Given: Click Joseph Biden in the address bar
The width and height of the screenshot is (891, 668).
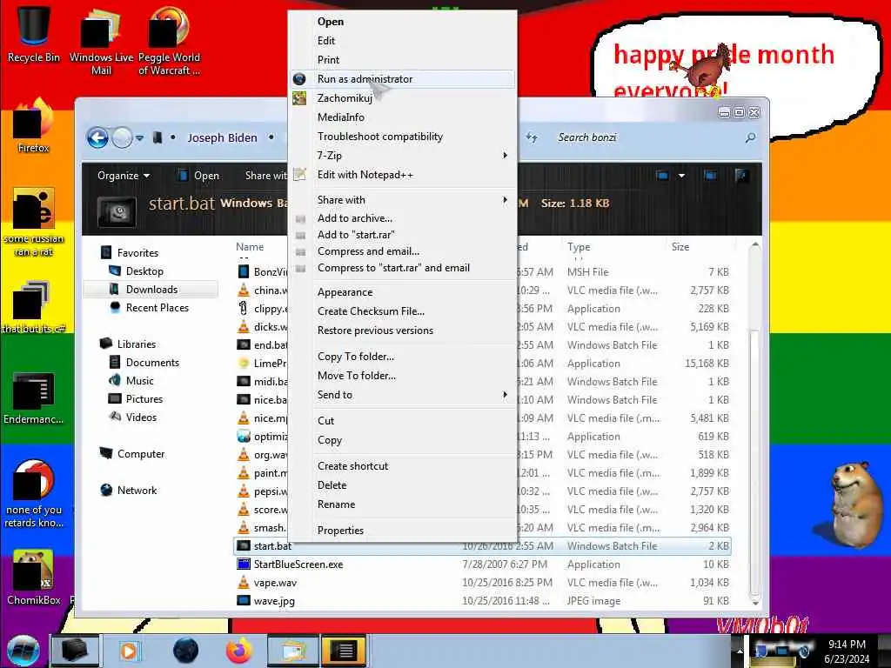Looking at the screenshot, I should [x=222, y=137].
